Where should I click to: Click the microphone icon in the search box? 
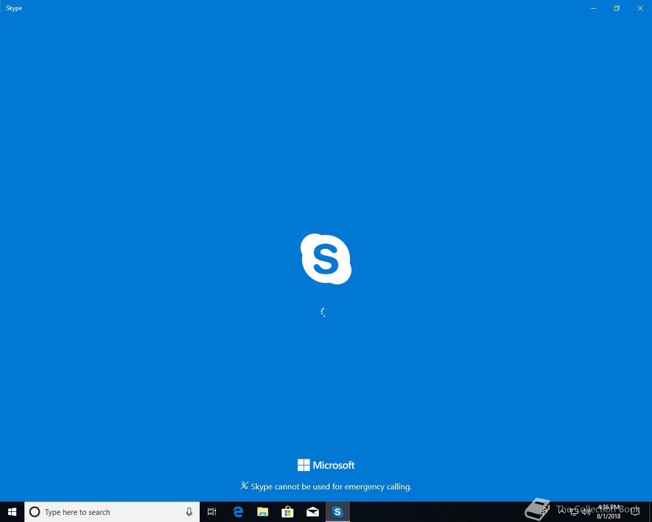coord(189,512)
